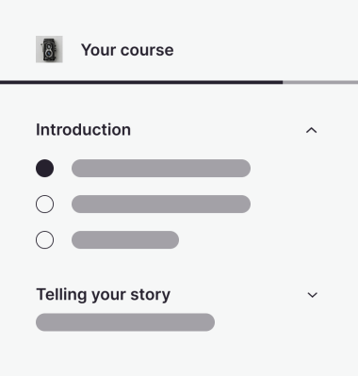This screenshot has height=376, width=358.
Task: Click the vintage camera course thumbnail
Action: (49, 49)
